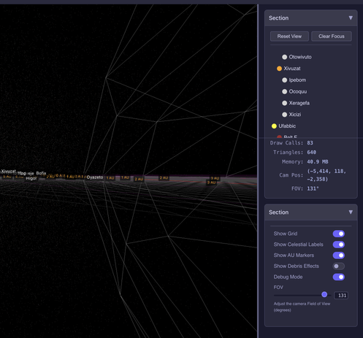
Task: Turn off Debug Mode switch
Action: click(x=339, y=277)
